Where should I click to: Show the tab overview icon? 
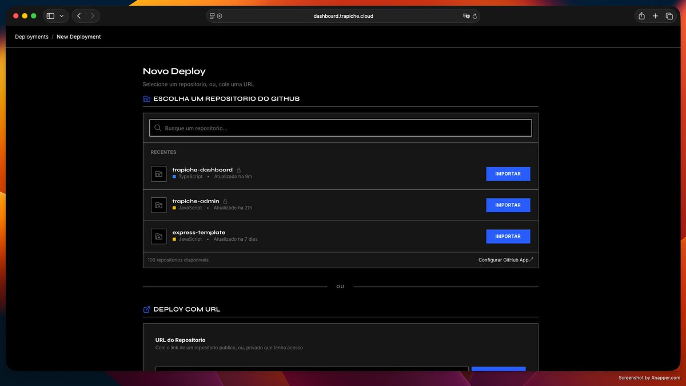pos(669,16)
